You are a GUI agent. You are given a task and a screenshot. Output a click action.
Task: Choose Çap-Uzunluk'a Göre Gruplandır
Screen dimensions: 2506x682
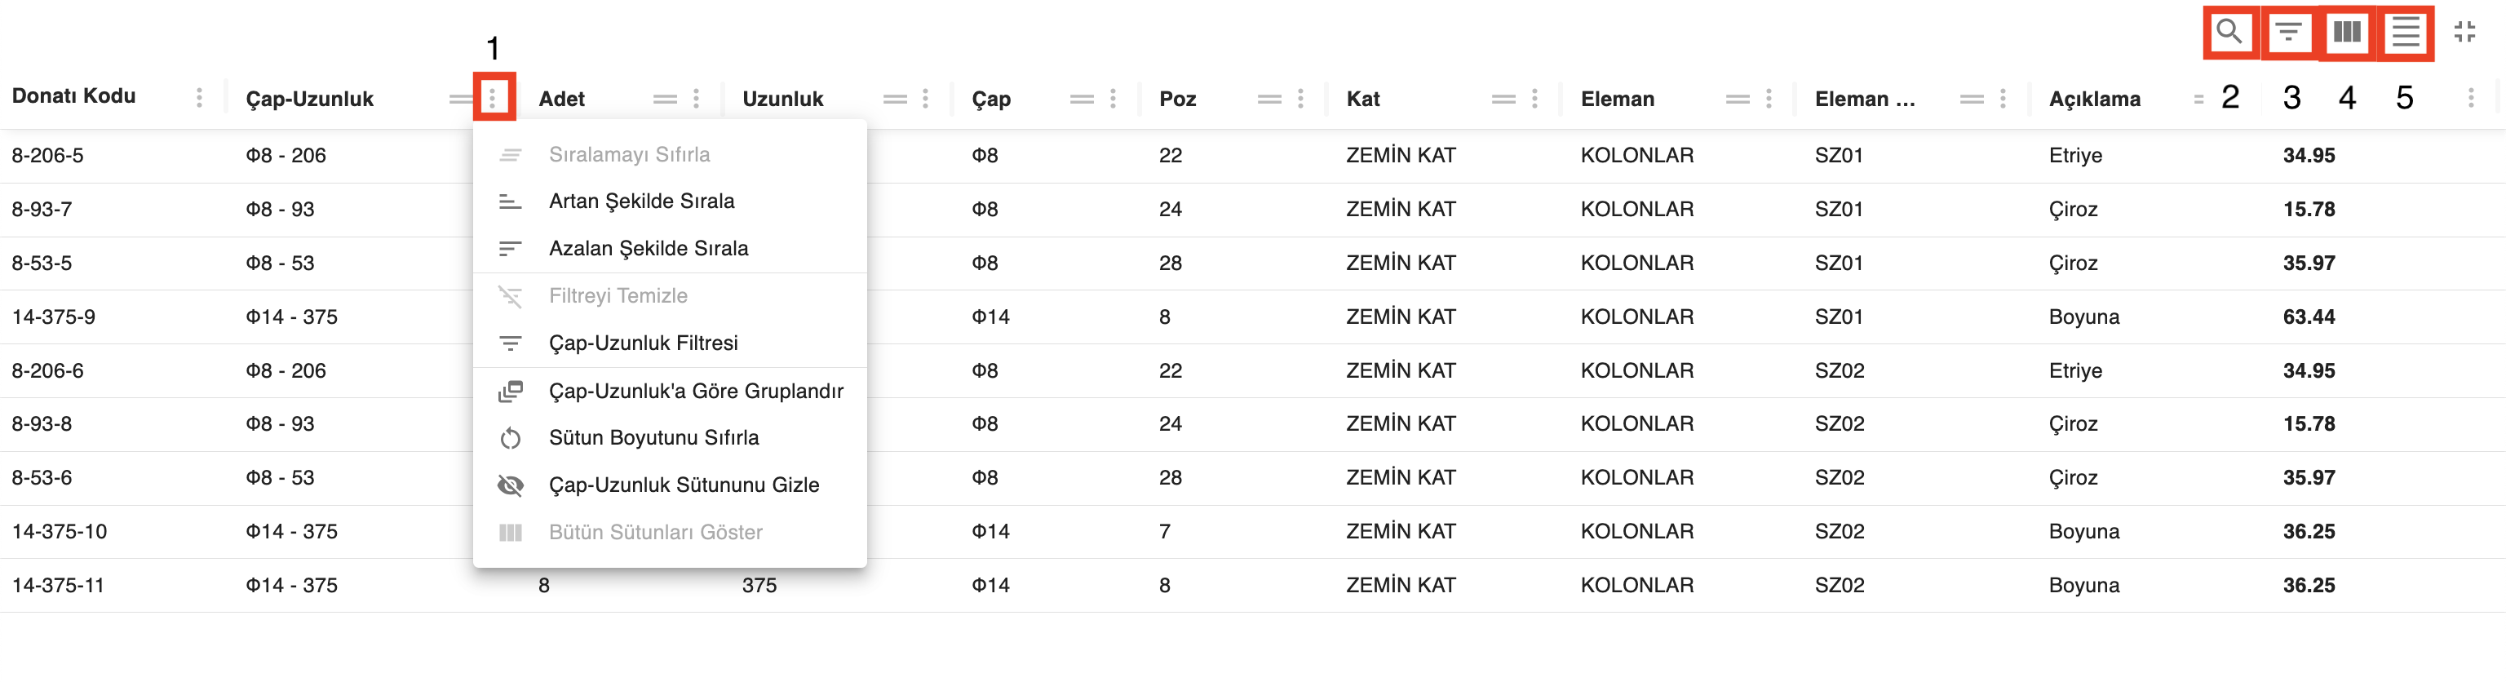[696, 390]
